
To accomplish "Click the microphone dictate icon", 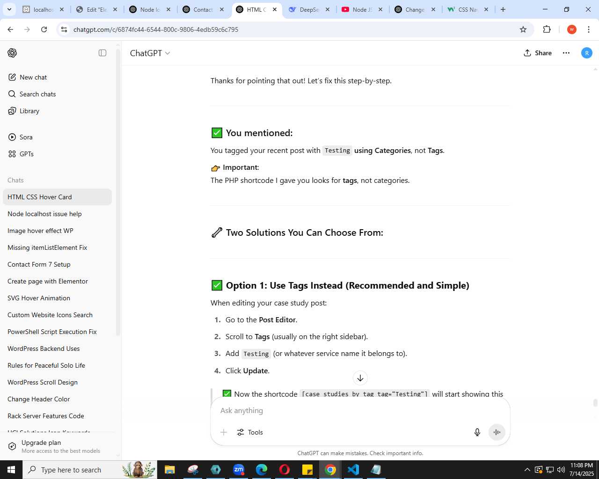I will (477, 432).
